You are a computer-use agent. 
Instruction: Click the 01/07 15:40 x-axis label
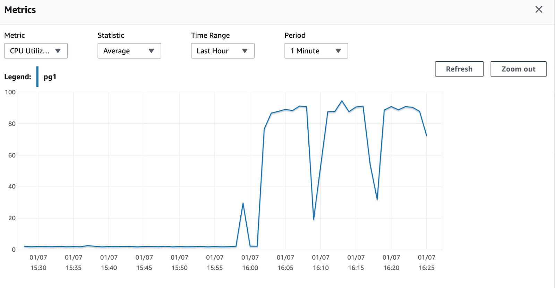click(x=109, y=262)
